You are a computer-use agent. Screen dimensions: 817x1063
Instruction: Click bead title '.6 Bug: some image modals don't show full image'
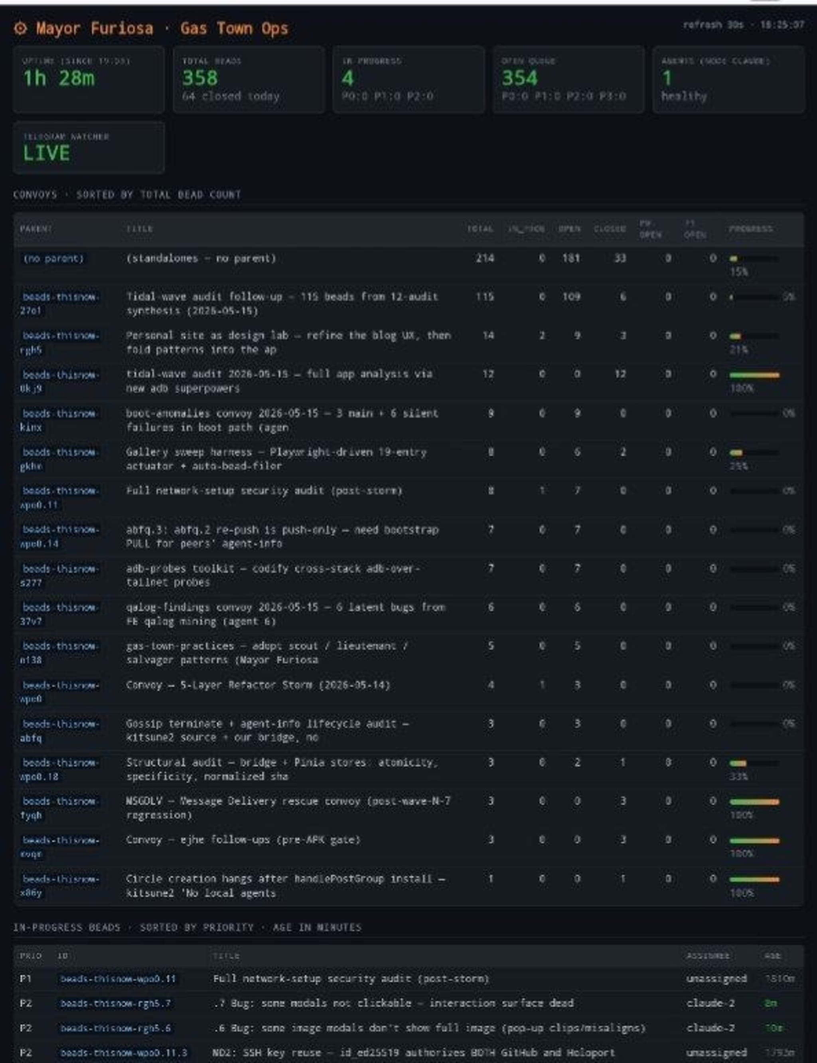(x=429, y=1028)
